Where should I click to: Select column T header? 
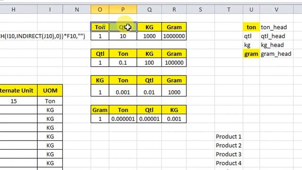pos(228,9)
